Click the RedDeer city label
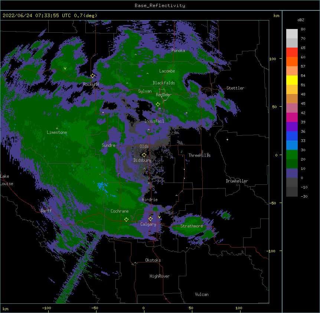320x313 pixels. tap(164, 95)
